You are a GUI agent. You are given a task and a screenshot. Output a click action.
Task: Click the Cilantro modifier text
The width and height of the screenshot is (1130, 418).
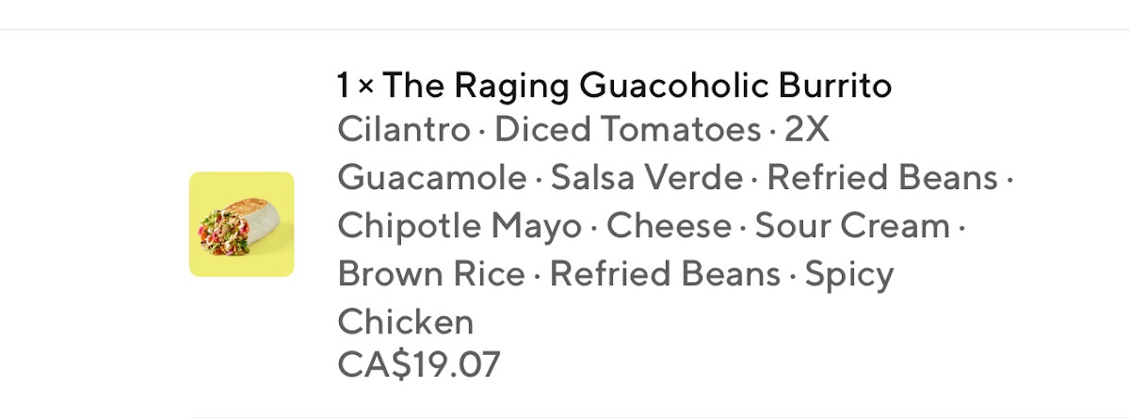pyautogui.click(x=403, y=129)
